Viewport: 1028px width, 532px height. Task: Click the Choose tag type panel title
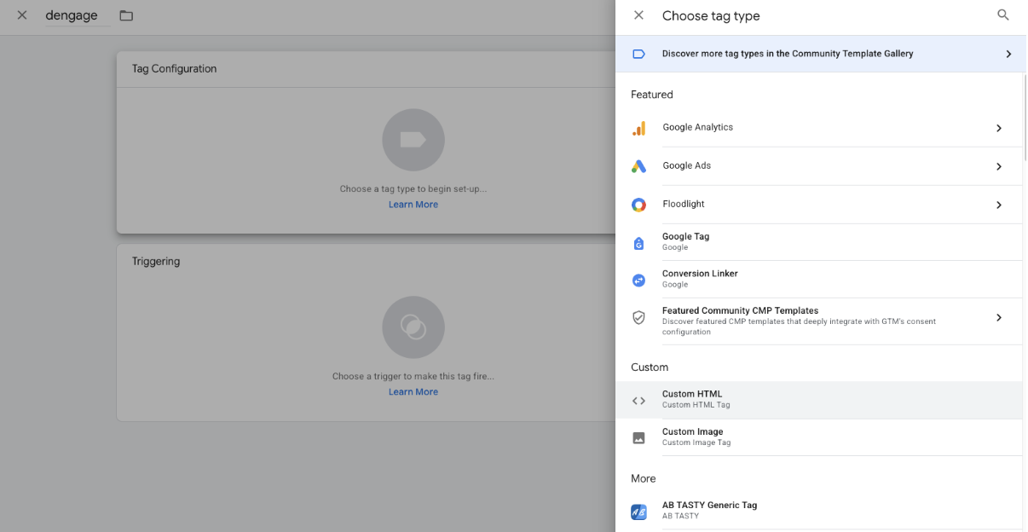coord(711,15)
